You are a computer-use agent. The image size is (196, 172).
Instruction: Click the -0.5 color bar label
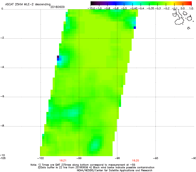[x=124, y=8]
